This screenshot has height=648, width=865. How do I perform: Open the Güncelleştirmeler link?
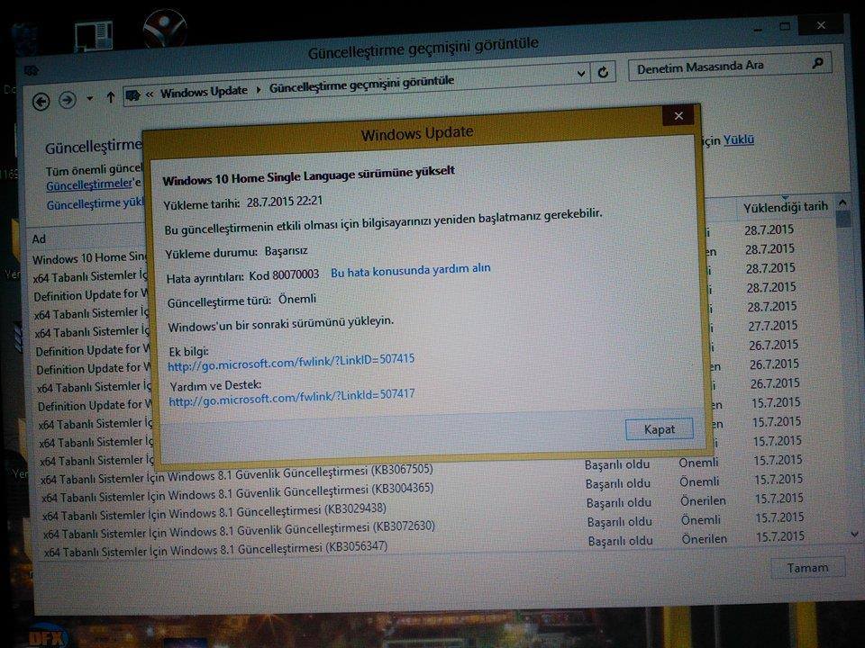pyautogui.click(x=89, y=184)
